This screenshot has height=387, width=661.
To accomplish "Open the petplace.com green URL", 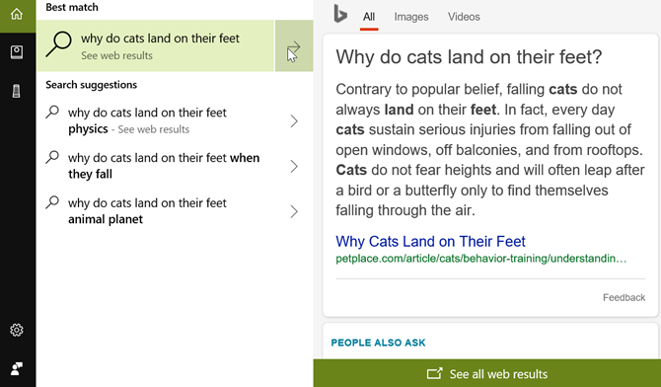I will point(481,259).
